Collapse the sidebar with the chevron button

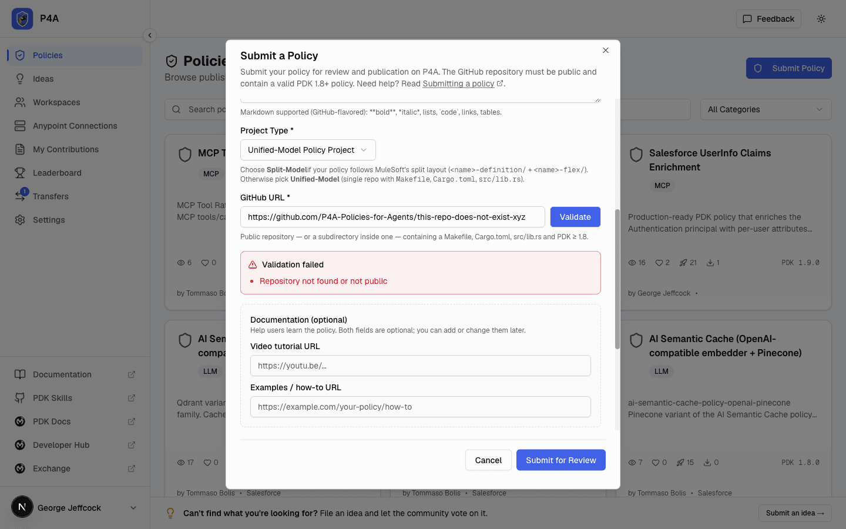point(150,35)
